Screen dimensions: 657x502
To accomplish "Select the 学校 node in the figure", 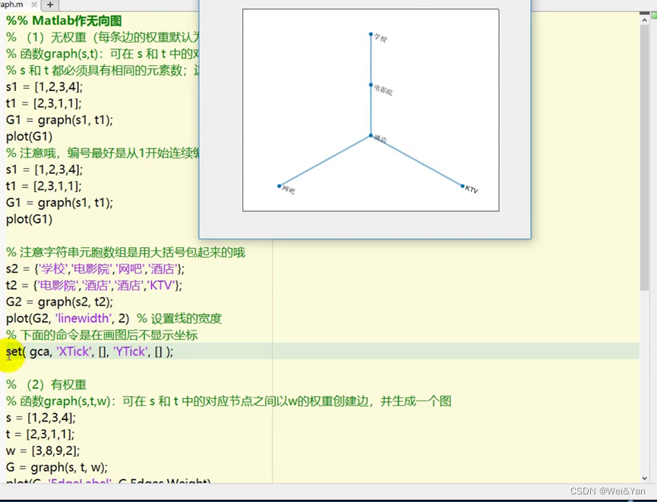I will (x=370, y=35).
